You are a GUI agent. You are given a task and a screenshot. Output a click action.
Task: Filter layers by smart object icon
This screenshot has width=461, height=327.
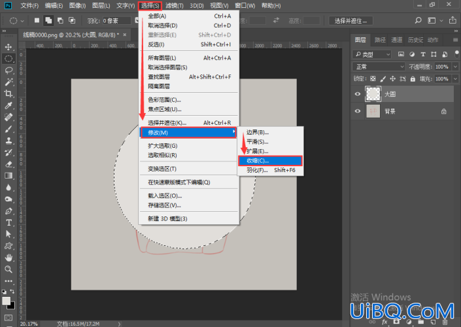[445, 54]
